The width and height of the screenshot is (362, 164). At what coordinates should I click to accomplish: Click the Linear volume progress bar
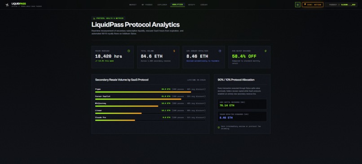[x=150, y=113]
